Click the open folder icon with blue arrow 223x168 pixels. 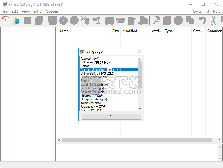(16, 20)
